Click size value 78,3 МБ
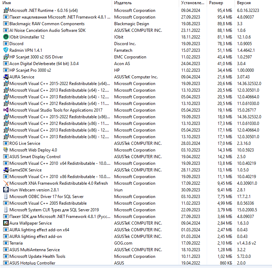 (225, 44)
